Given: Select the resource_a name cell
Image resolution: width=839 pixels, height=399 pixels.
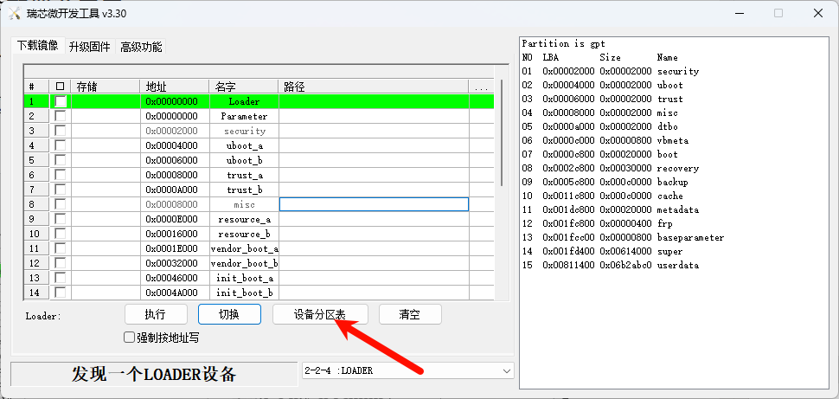Looking at the screenshot, I should click(x=244, y=219).
